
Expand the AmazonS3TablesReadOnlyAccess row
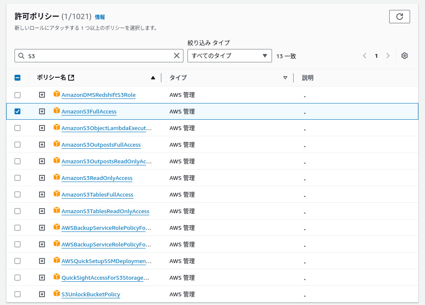click(42, 211)
